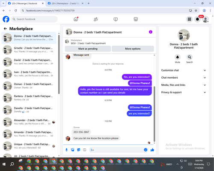The width and height of the screenshot is (214, 171).
Task: Expand Media, files and links section
Action: (x=184, y=85)
